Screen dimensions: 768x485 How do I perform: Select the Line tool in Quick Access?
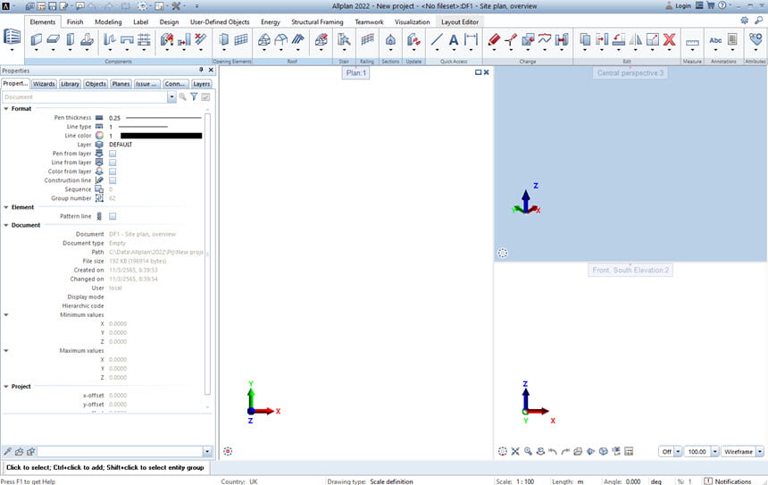[437, 39]
